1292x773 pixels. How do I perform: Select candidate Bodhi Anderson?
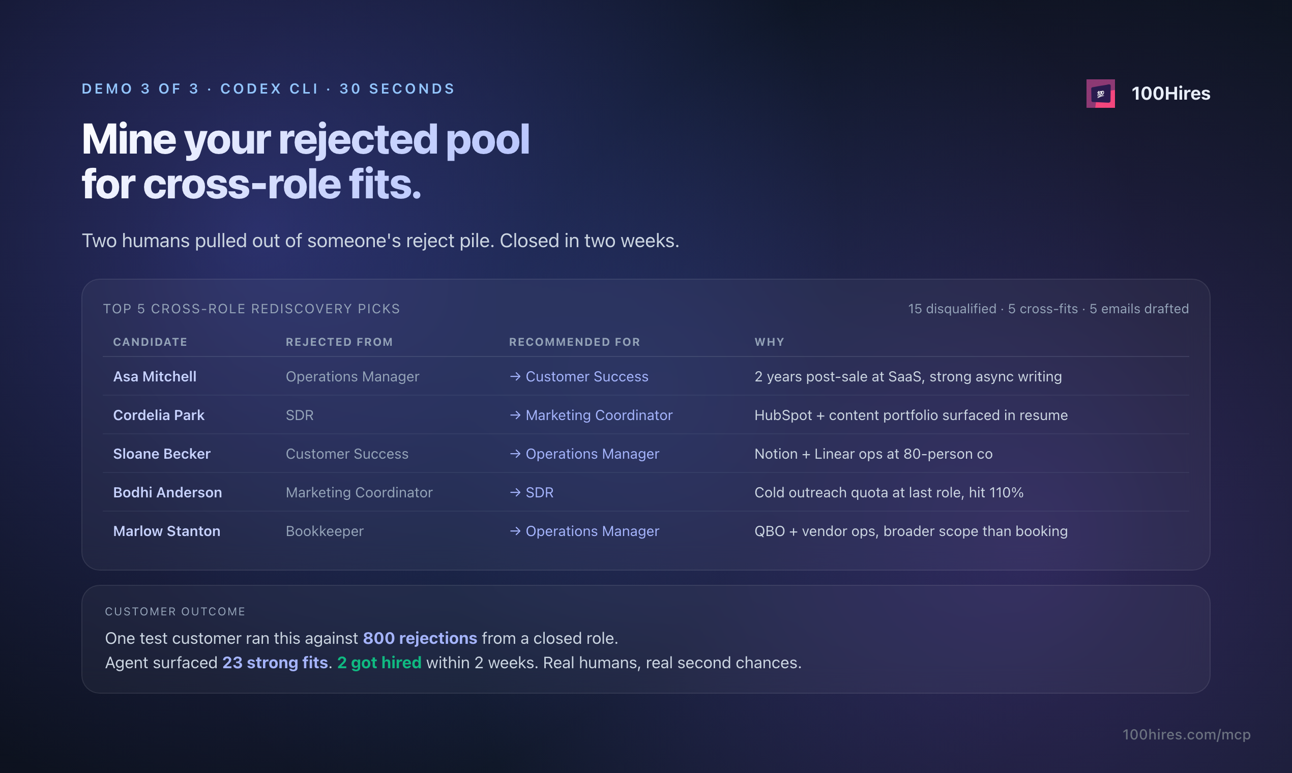pos(168,492)
